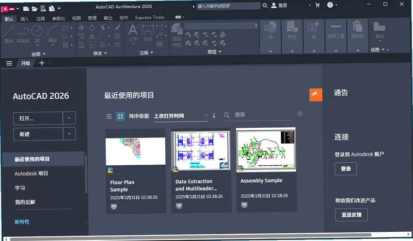Image resolution: width=413 pixels, height=241 pixels.
Task: Open the layer name dropdown in ribbon
Action: point(221,26)
